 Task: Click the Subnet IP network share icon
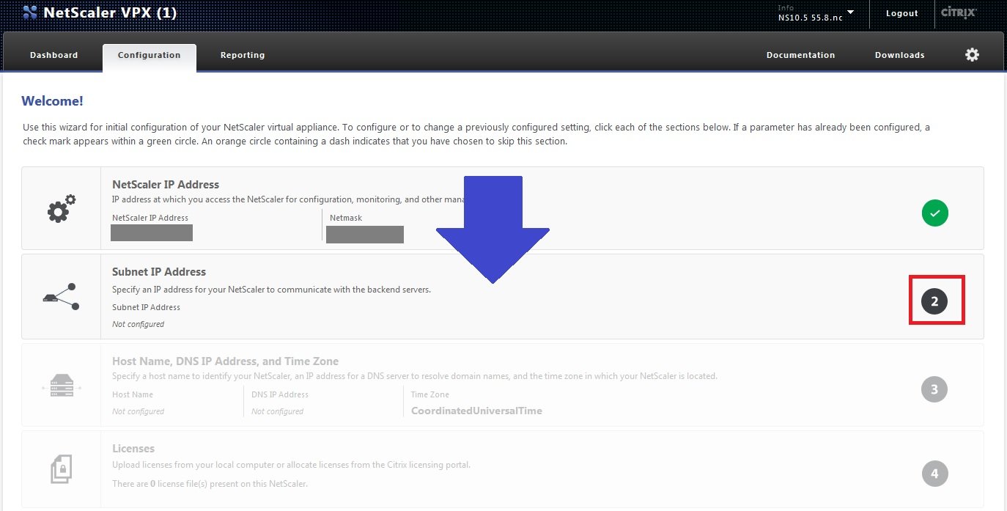pyautogui.click(x=61, y=296)
